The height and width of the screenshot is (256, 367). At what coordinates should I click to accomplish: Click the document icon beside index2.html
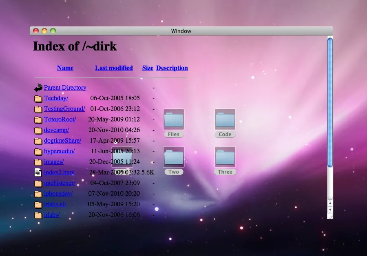point(38,172)
